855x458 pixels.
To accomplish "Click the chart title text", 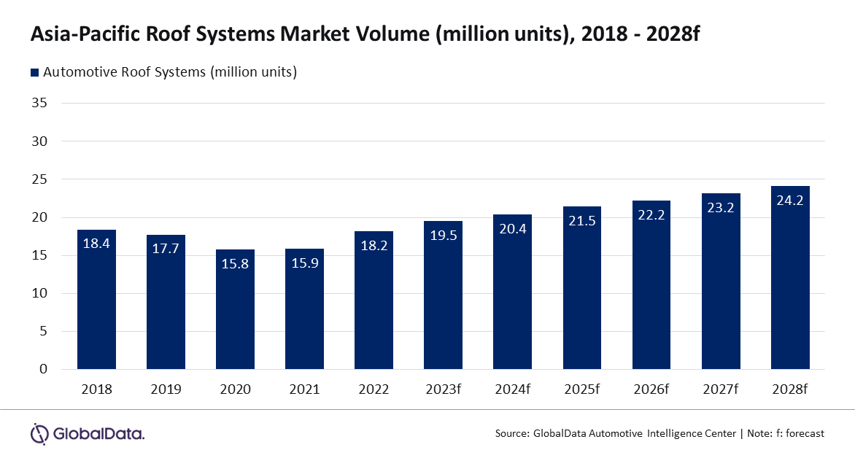I will [x=365, y=34].
